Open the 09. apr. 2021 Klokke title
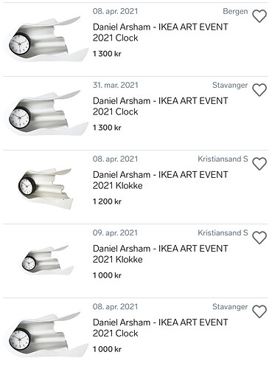 coord(161,254)
